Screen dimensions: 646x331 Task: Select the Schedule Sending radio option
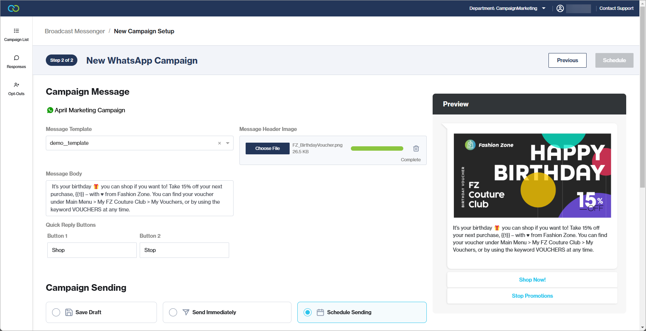tap(308, 312)
